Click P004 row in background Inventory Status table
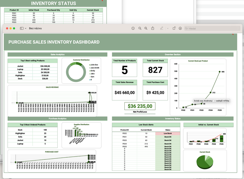Screen dimensions: 244x179 [54, 20]
